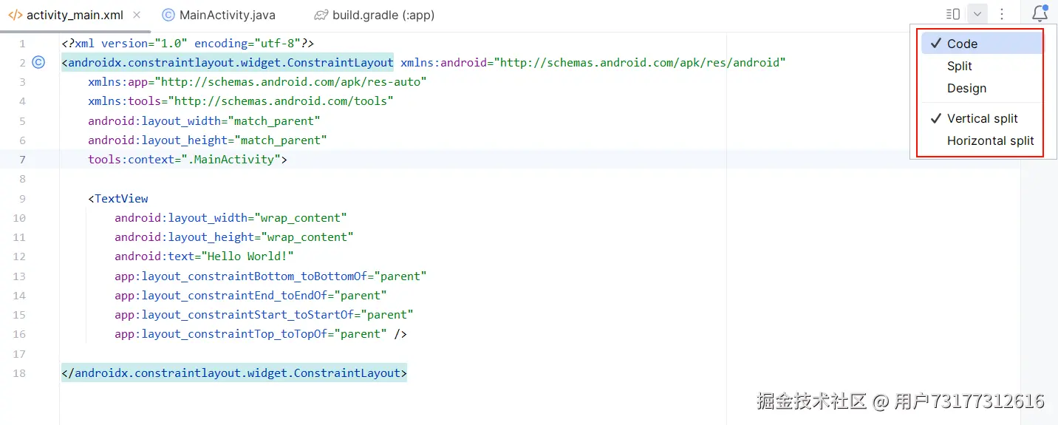The image size is (1058, 425).
Task: Click the XML declaration on line 1
Action: (188, 44)
